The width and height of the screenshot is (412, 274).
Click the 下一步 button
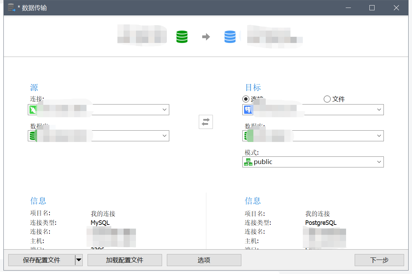(x=379, y=260)
